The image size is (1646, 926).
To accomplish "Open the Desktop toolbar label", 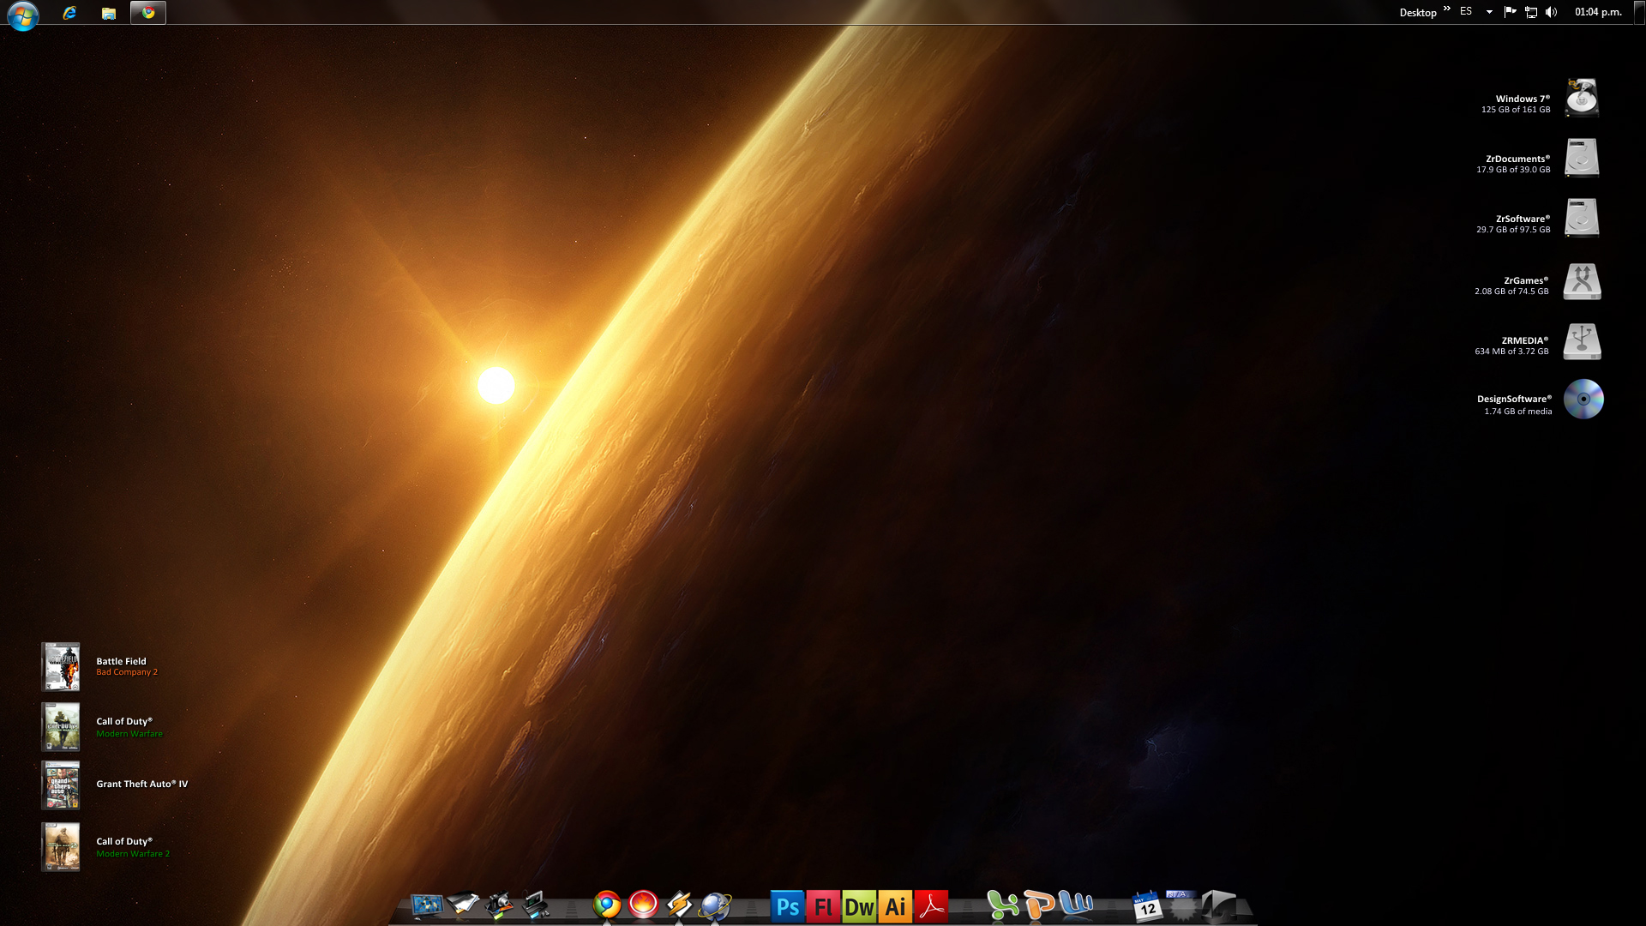I will (x=1418, y=13).
